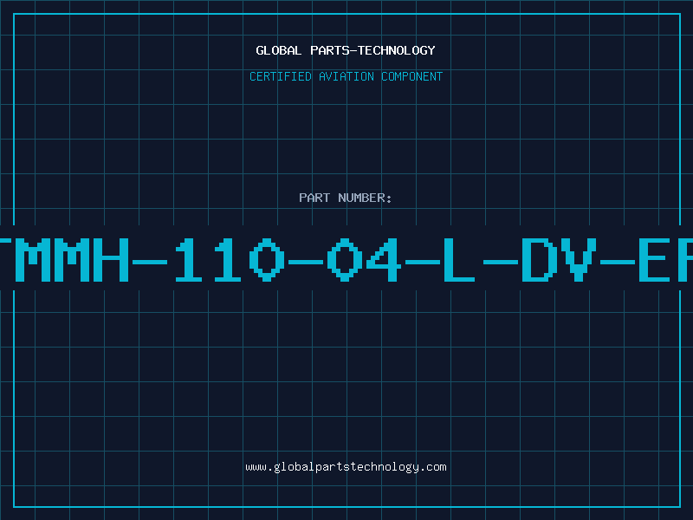
Task: Select the word TECHNOLOGY in the heading
Action: click(x=397, y=50)
